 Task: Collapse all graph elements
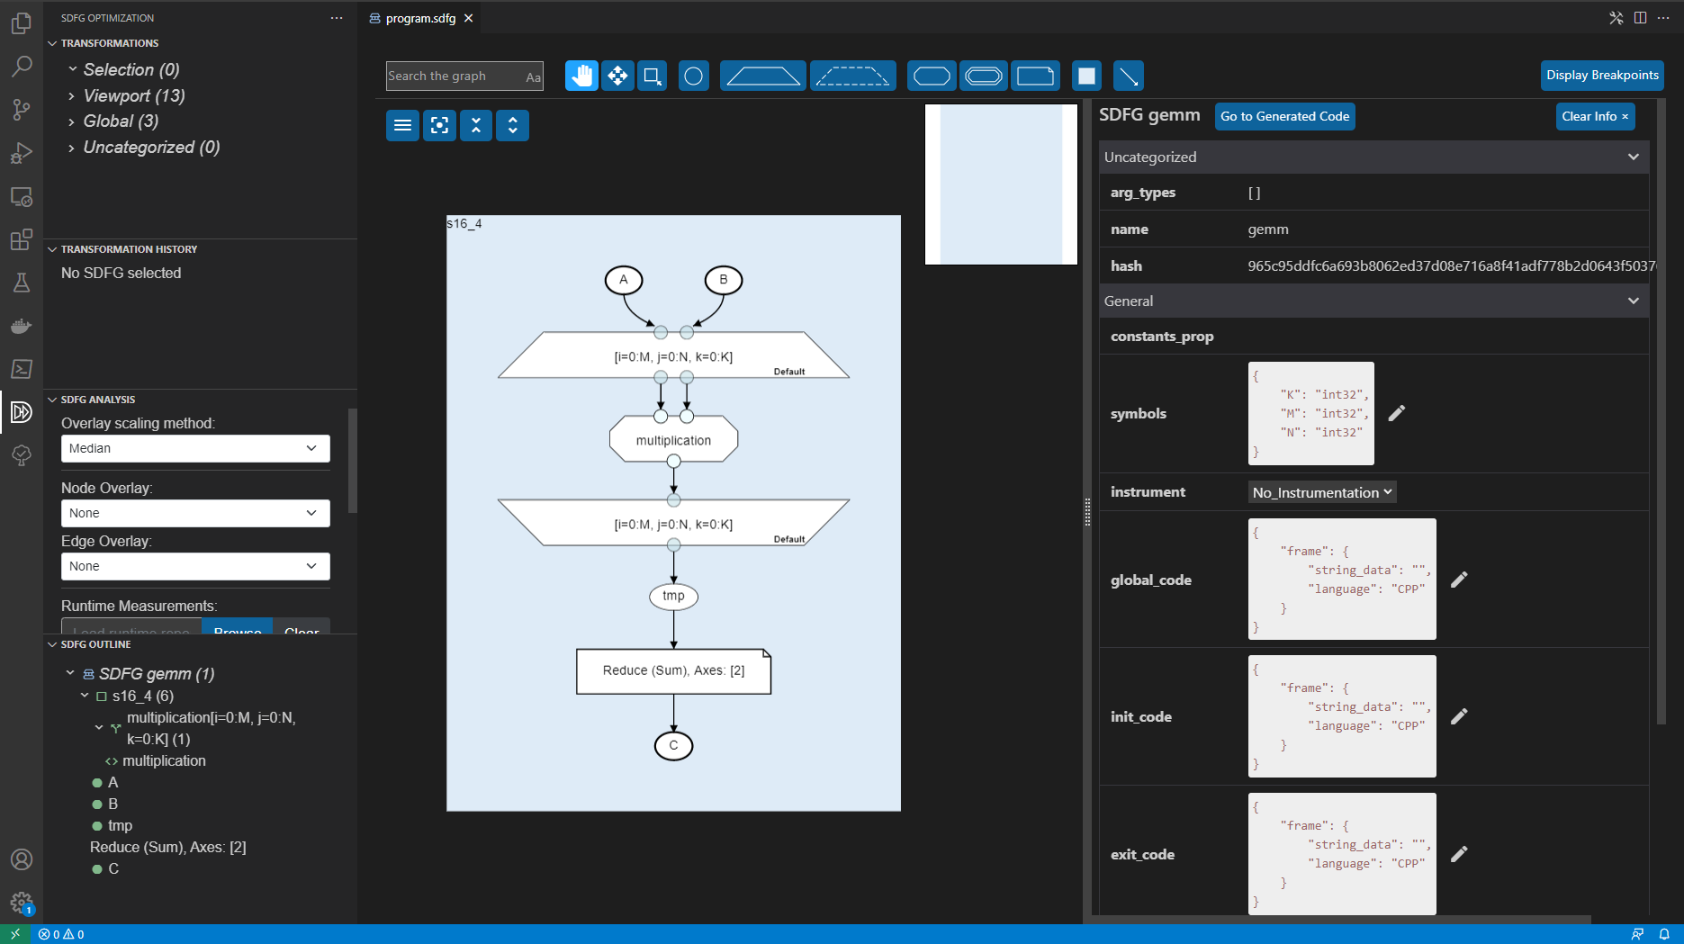pos(476,125)
